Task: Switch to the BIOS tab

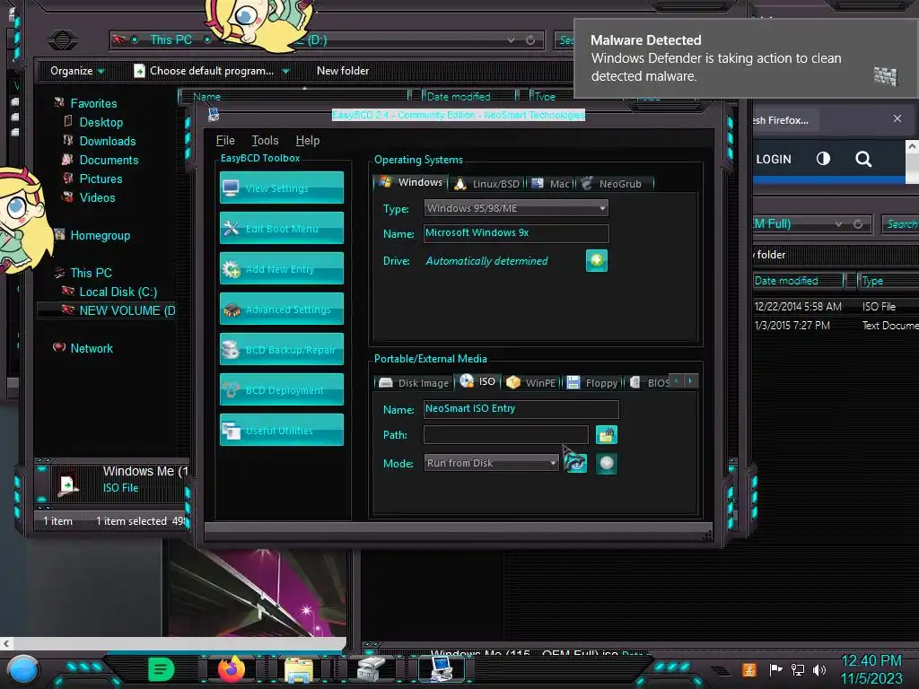Action: click(649, 382)
